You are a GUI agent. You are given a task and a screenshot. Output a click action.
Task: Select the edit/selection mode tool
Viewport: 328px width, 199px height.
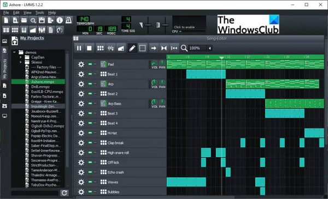(143, 48)
